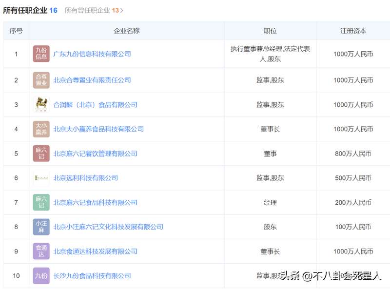Click row number 6 in 序号 column
This screenshot has width=390, height=289.
pos(16,178)
